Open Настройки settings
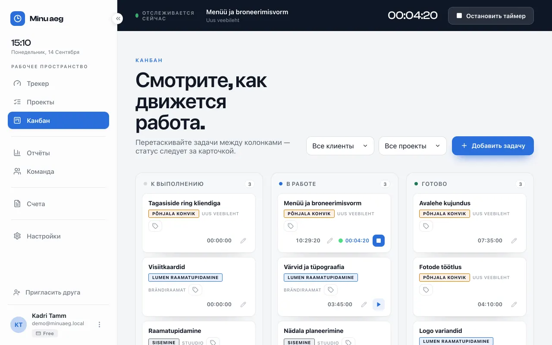Viewport: 552px width, 345px height. click(x=58, y=236)
